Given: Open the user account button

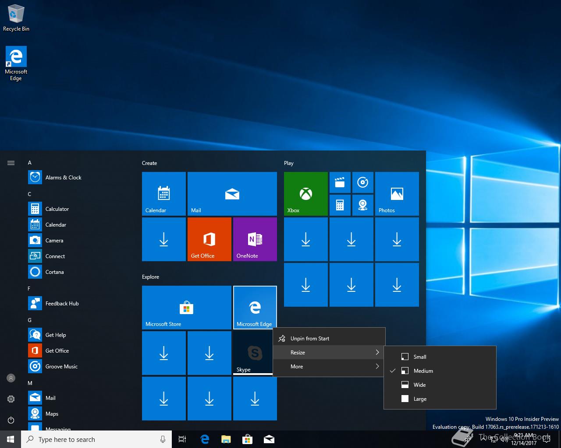Looking at the screenshot, I should [11, 378].
